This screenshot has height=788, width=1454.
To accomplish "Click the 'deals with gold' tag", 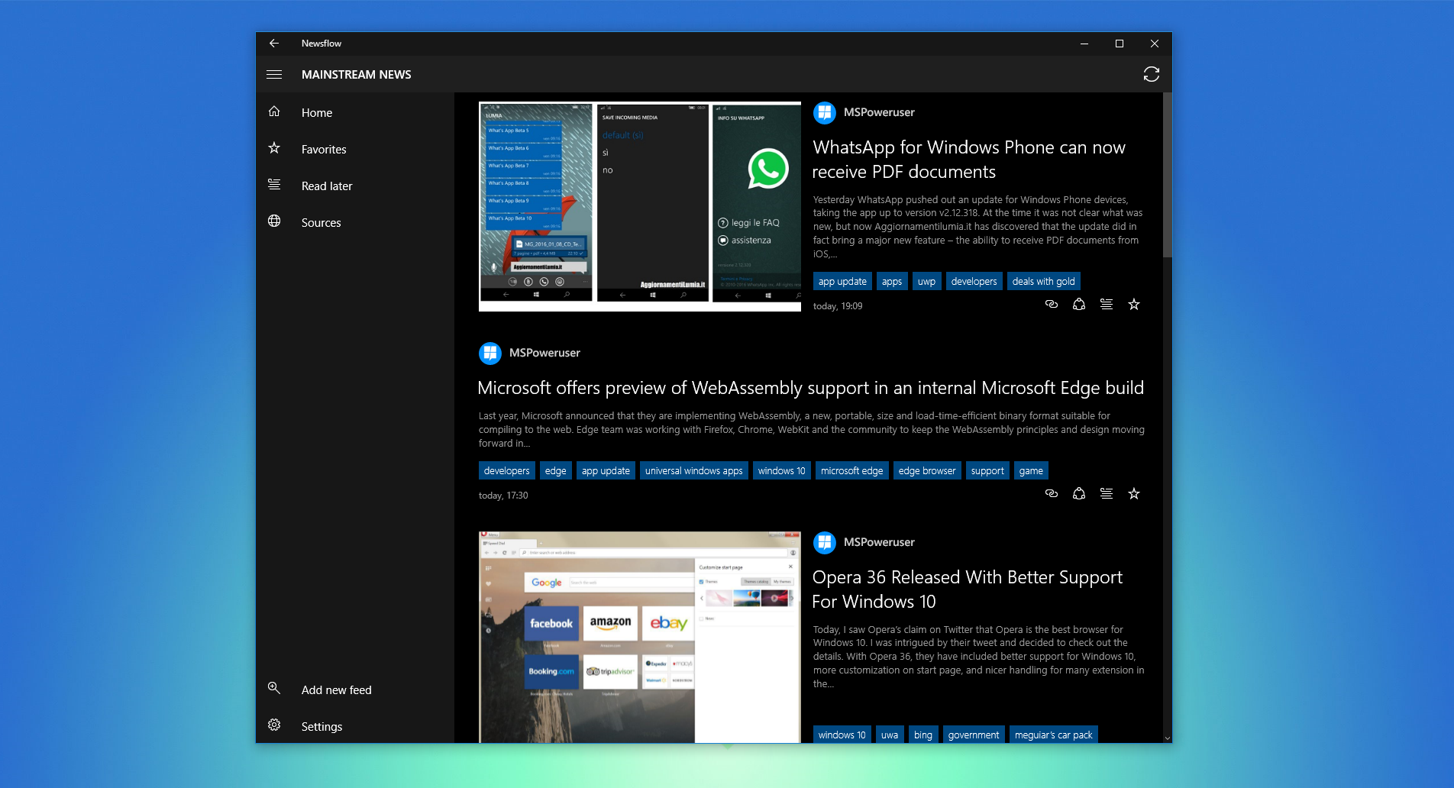I will [1043, 281].
